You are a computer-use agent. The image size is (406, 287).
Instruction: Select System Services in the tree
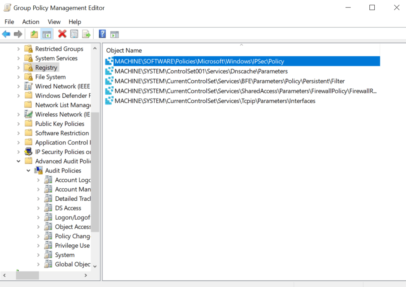(x=56, y=58)
